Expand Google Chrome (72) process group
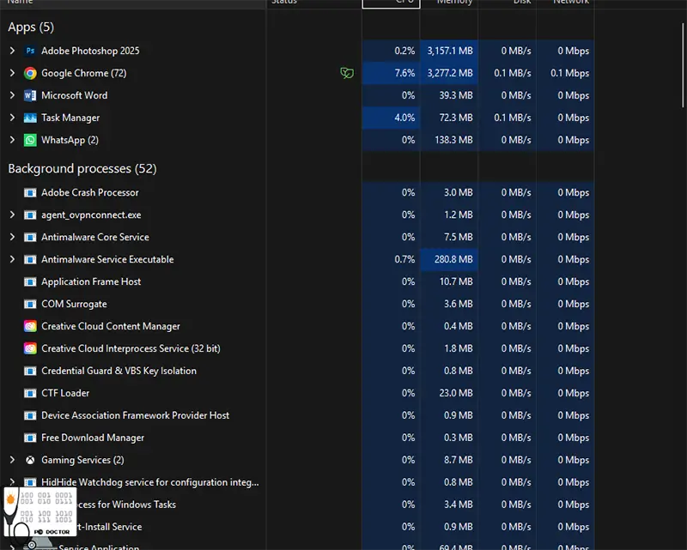This screenshot has width=687, height=550. click(x=12, y=73)
